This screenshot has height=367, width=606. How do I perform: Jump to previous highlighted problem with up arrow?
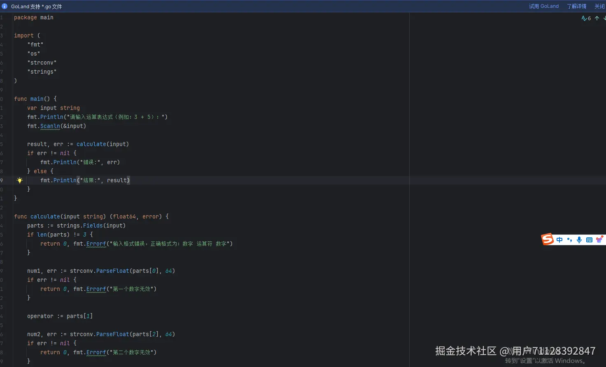(597, 18)
